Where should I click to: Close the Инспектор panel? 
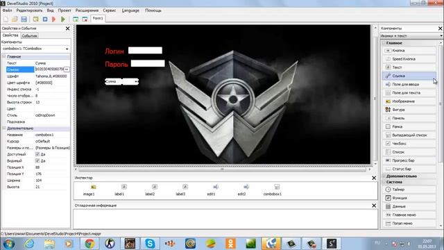[x=374, y=178]
